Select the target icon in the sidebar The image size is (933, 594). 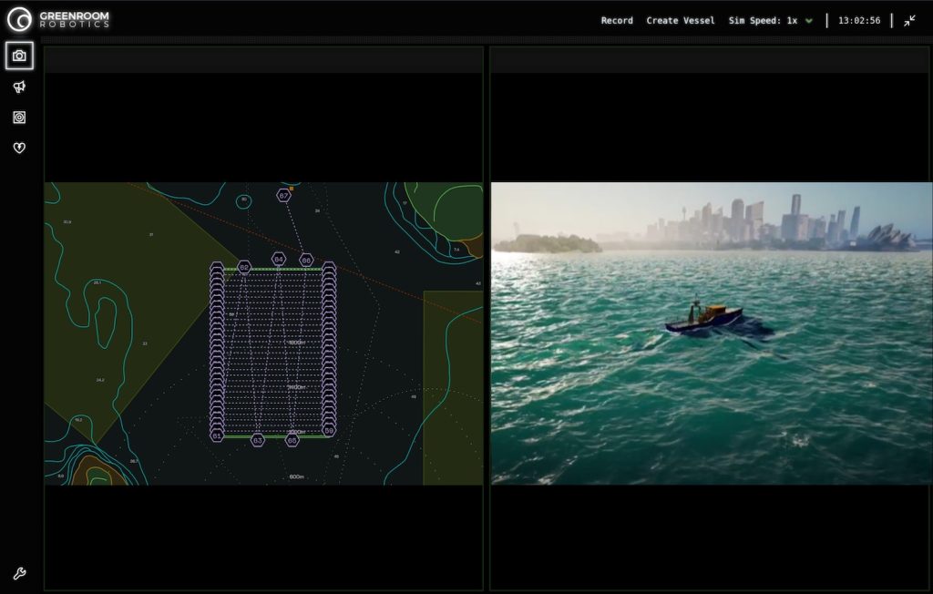(19, 118)
